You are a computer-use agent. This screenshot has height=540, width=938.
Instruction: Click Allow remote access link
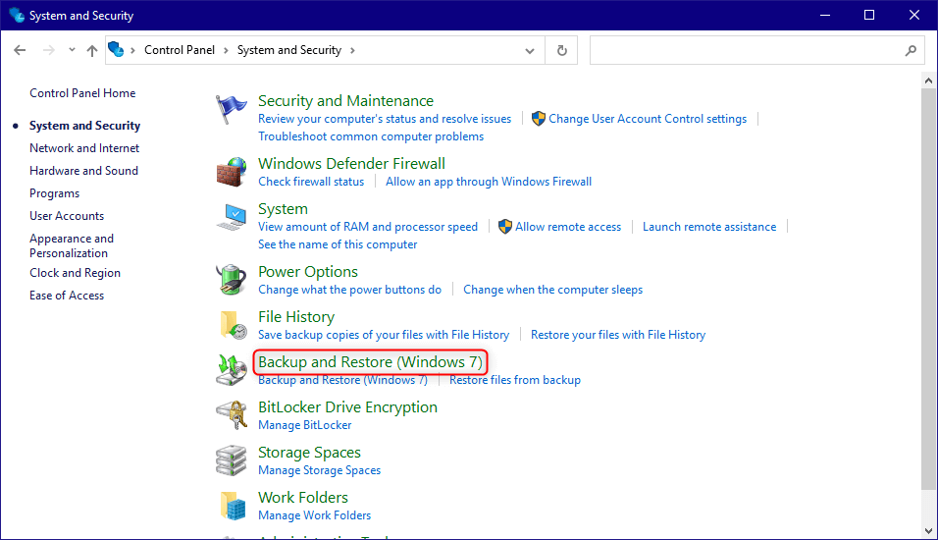pos(568,227)
